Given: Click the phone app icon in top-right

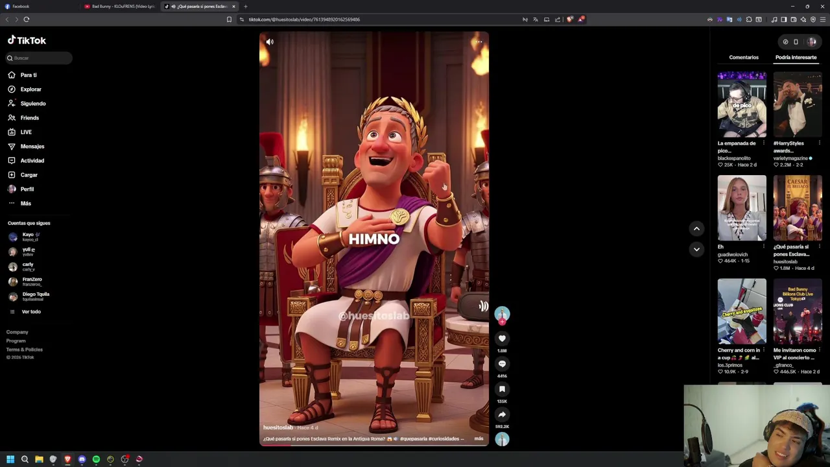Looking at the screenshot, I should 796,42.
